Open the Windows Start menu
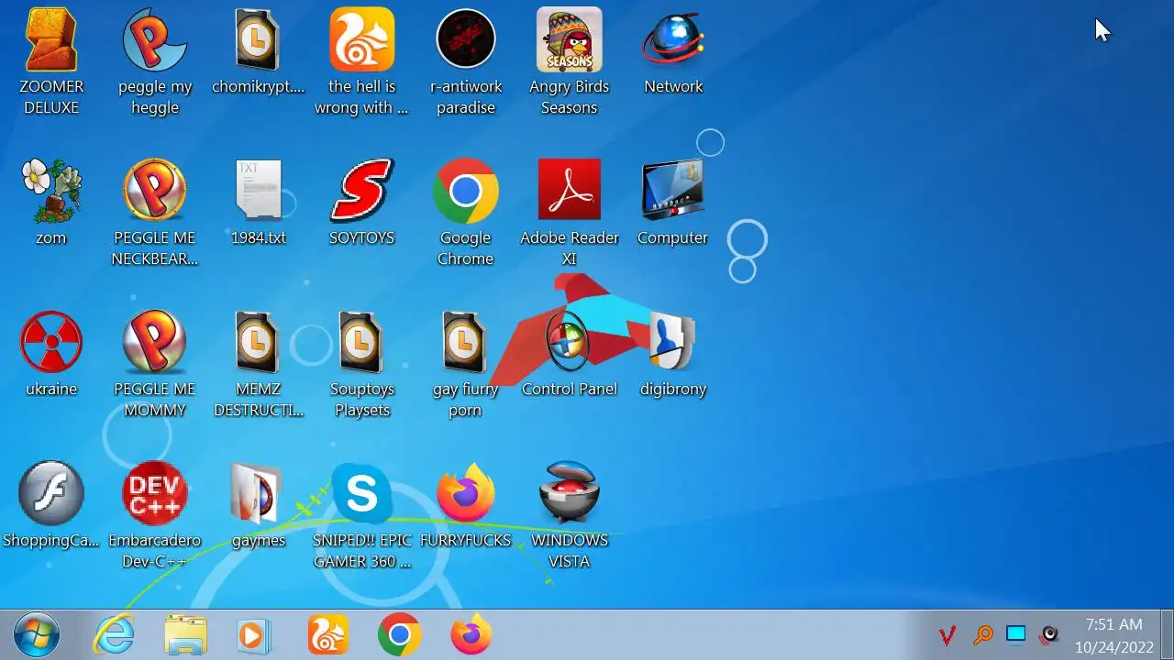This screenshot has height=660, width=1174. [37, 634]
